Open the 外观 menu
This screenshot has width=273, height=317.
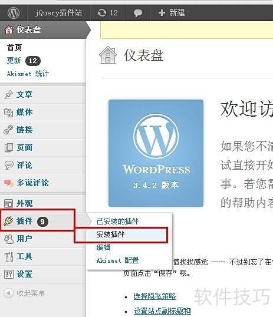pos(24,203)
